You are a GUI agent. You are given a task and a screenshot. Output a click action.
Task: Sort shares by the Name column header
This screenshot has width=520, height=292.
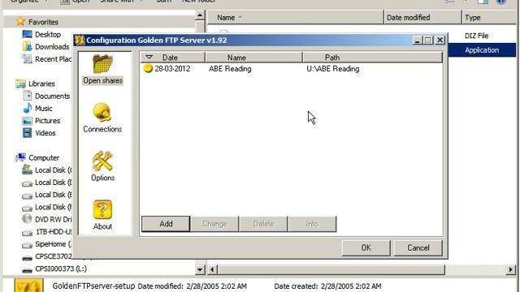[x=253, y=58]
